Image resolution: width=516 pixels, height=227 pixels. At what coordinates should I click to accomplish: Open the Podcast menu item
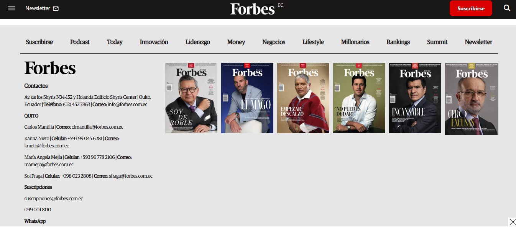pyautogui.click(x=80, y=42)
